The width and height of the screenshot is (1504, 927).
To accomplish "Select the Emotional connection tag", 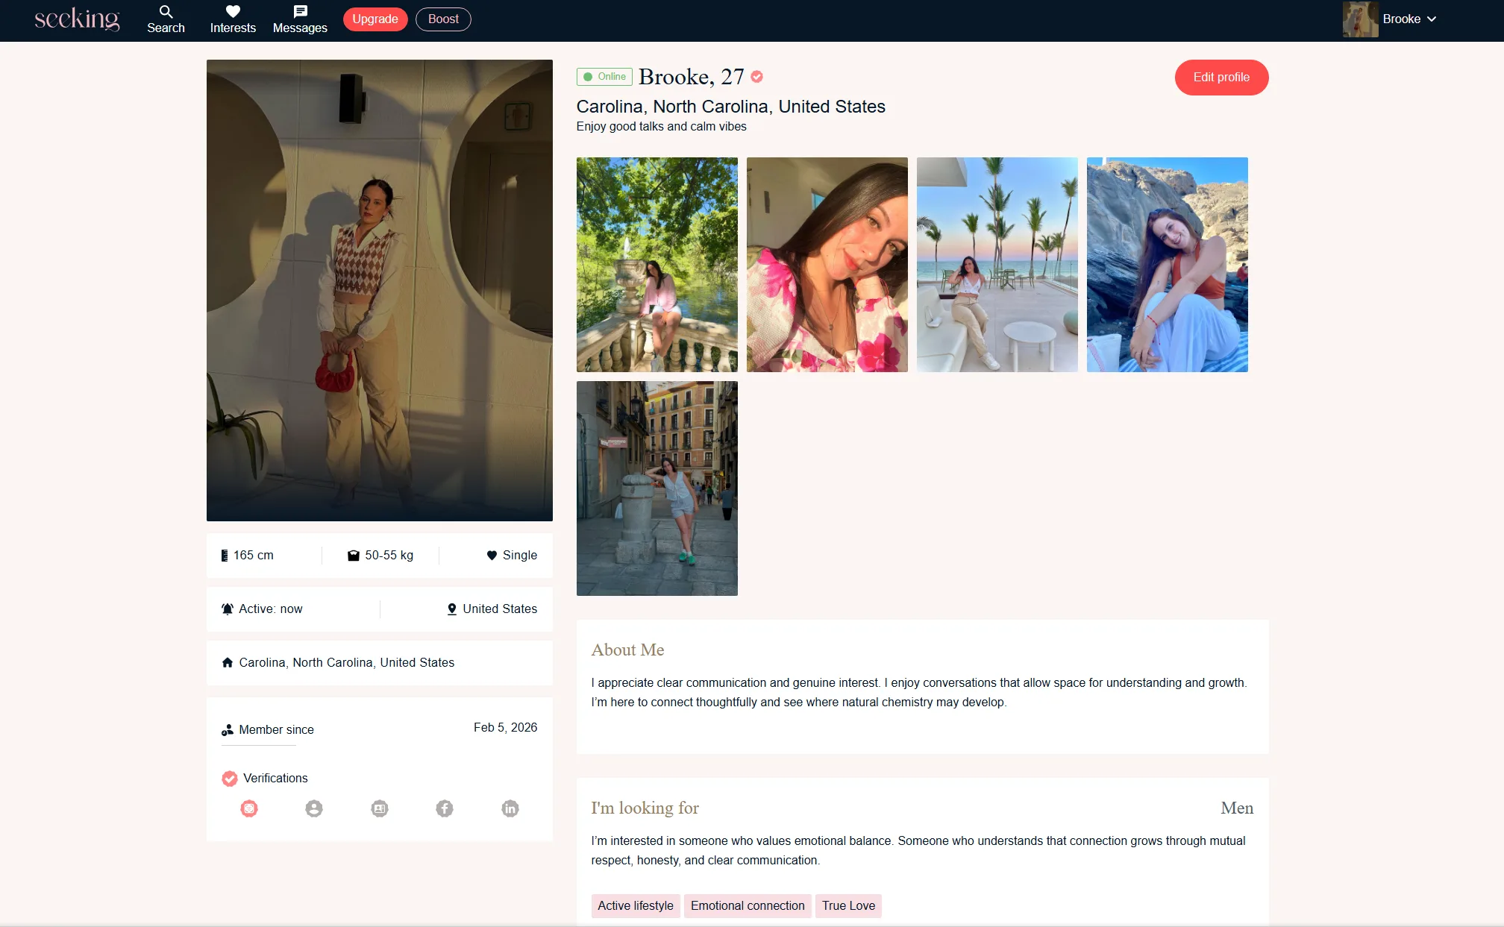I will [x=748, y=905].
